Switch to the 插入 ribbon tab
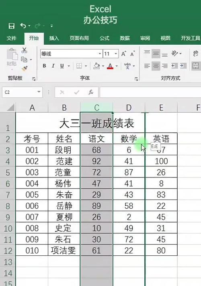 coord(54,38)
